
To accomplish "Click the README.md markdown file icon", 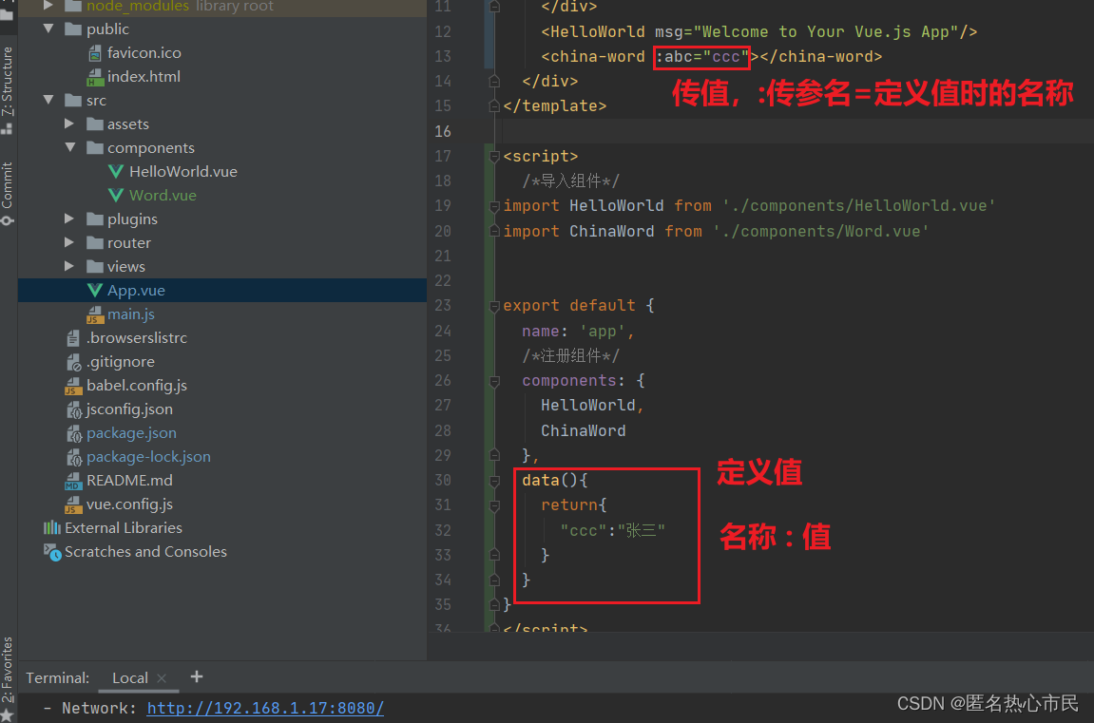I will point(73,481).
